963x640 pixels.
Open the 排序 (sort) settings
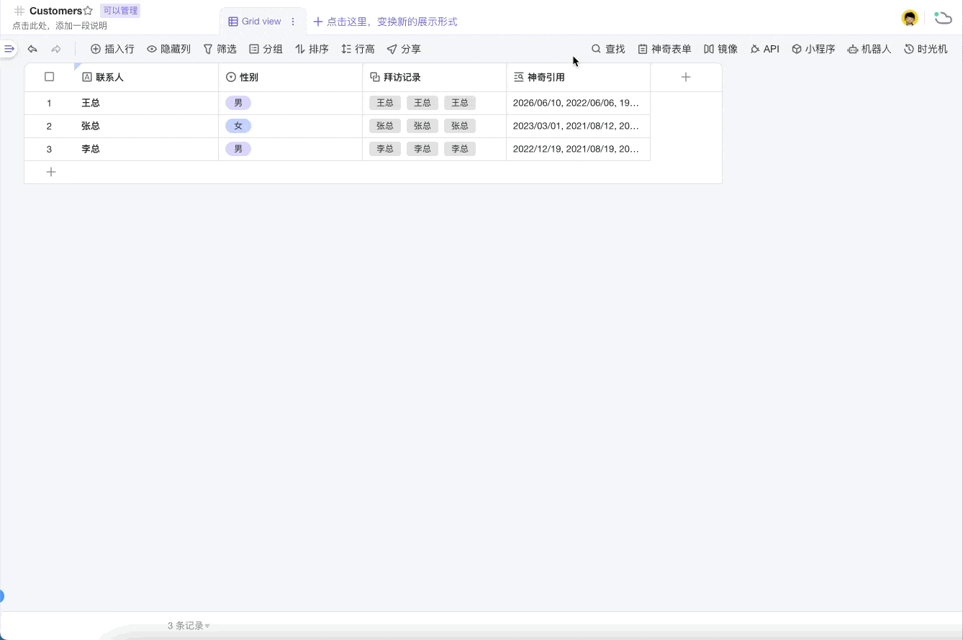[x=312, y=49]
